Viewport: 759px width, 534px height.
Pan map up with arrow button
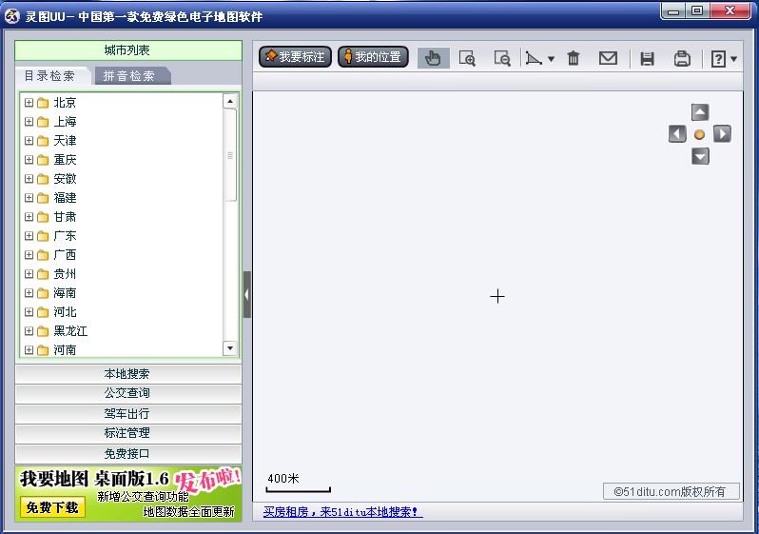coord(700,112)
